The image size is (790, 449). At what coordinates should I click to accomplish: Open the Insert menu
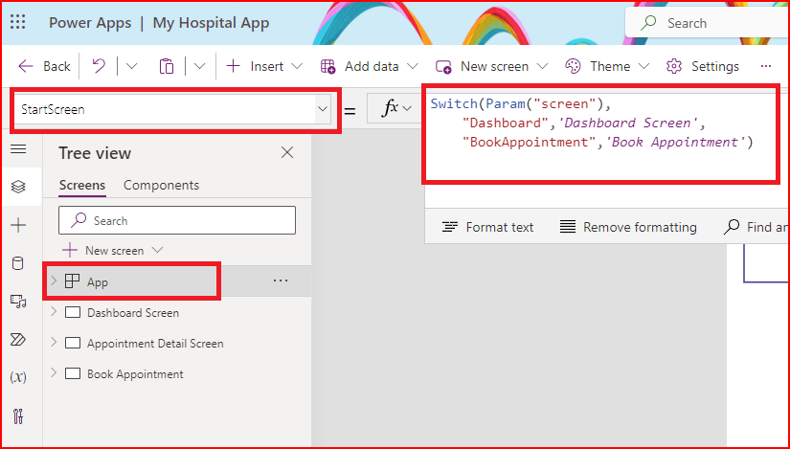[264, 66]
